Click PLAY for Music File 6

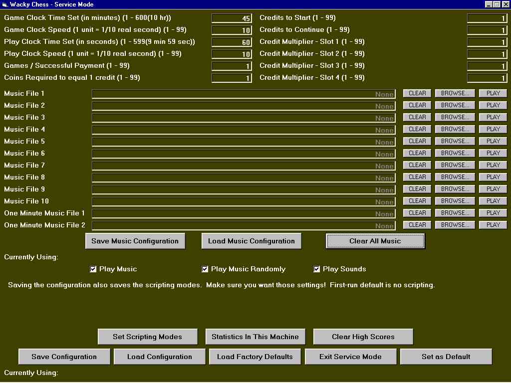pos(493,154)
